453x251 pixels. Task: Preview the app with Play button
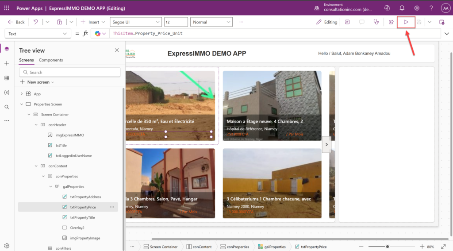coord(406,22)
